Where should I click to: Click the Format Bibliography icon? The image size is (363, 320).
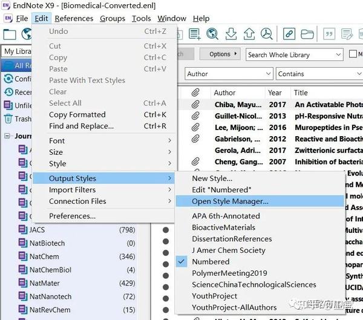pos(347,34)
